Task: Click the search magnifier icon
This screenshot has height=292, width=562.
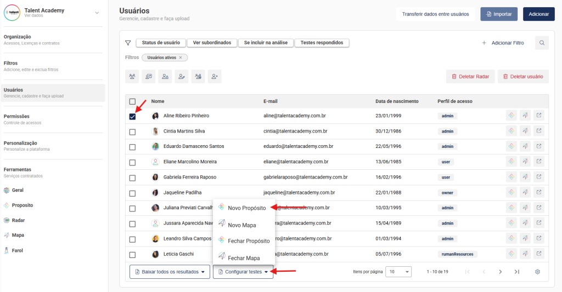Action: pyautogui.click(x=542, y=43)
